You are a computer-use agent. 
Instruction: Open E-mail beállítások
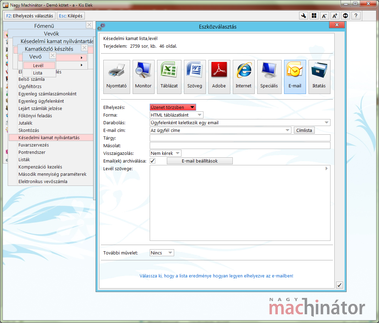200,161
